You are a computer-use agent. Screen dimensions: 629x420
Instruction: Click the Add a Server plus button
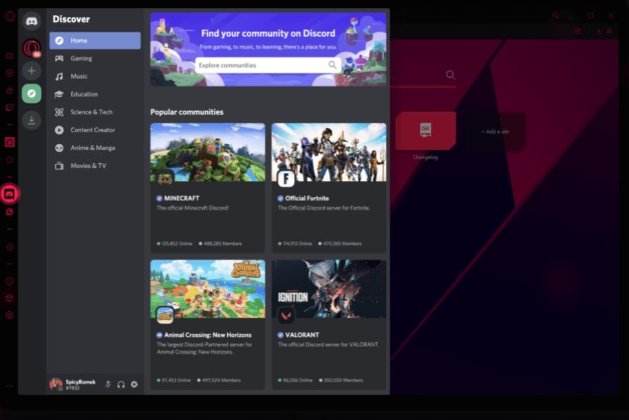[32, 71]
